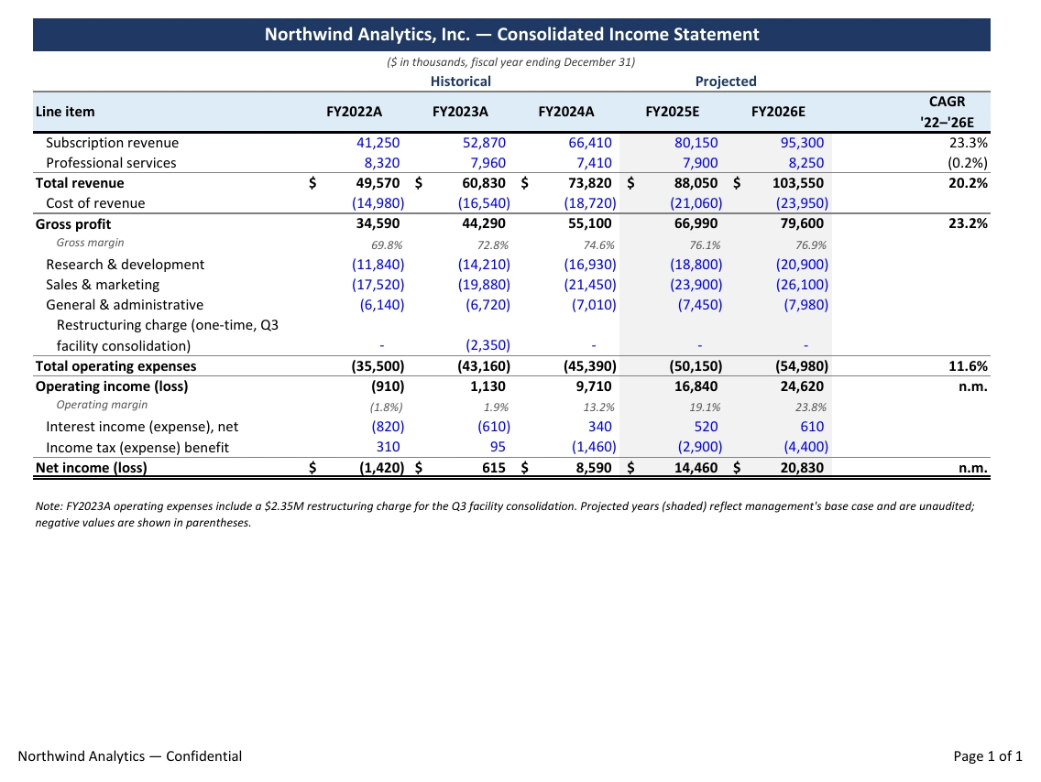Click the Subscription revenue row label

coord(112,143)
